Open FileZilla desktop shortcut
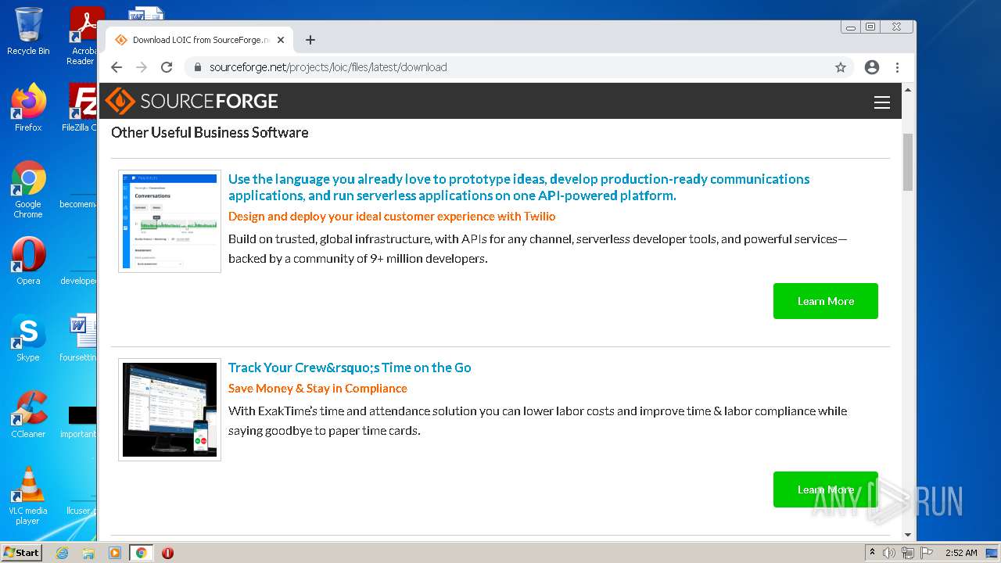Viewport: 1001px width, 563px height. [79, 108]
